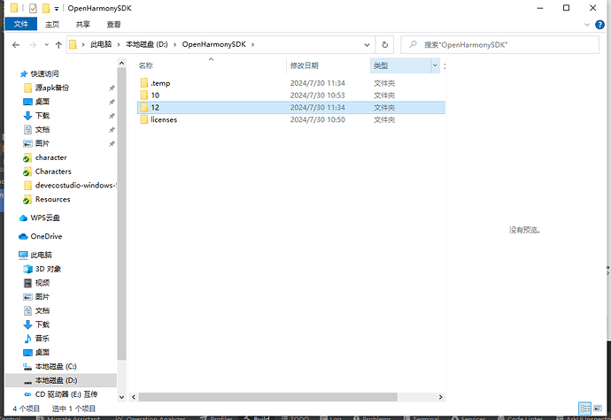The height and width of the screenshot is (420, 611).
Task: Click the Forward navigation arrow
Action: point(33,45)
